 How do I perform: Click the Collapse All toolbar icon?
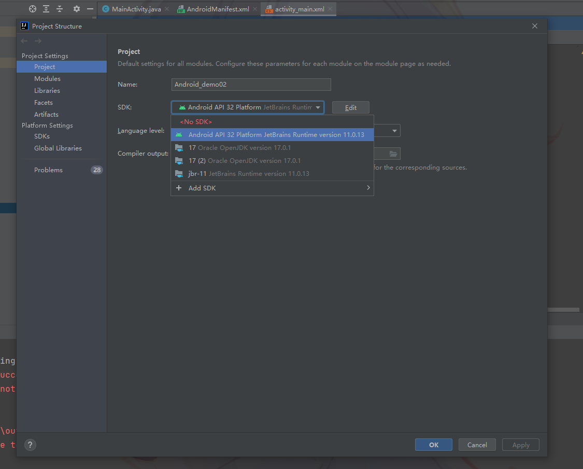[x=60, y=9]
